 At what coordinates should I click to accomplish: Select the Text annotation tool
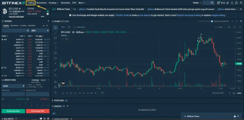56,48
